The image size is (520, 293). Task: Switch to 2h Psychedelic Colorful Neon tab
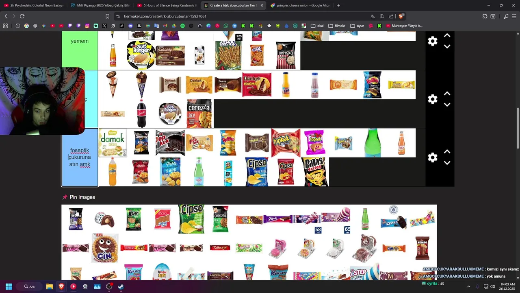pyautogui.click(x=33, y=5)
